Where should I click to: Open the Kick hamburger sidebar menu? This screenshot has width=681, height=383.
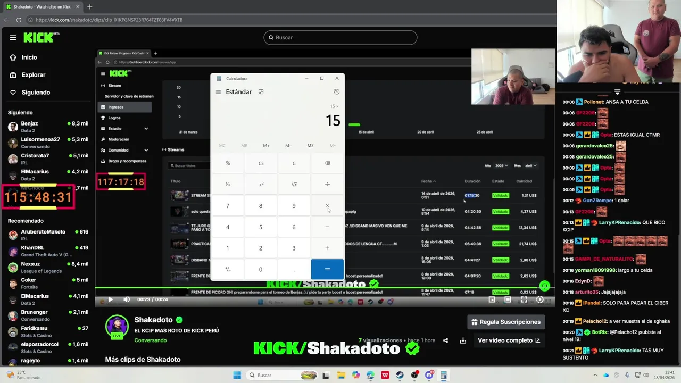pos(13,38)
